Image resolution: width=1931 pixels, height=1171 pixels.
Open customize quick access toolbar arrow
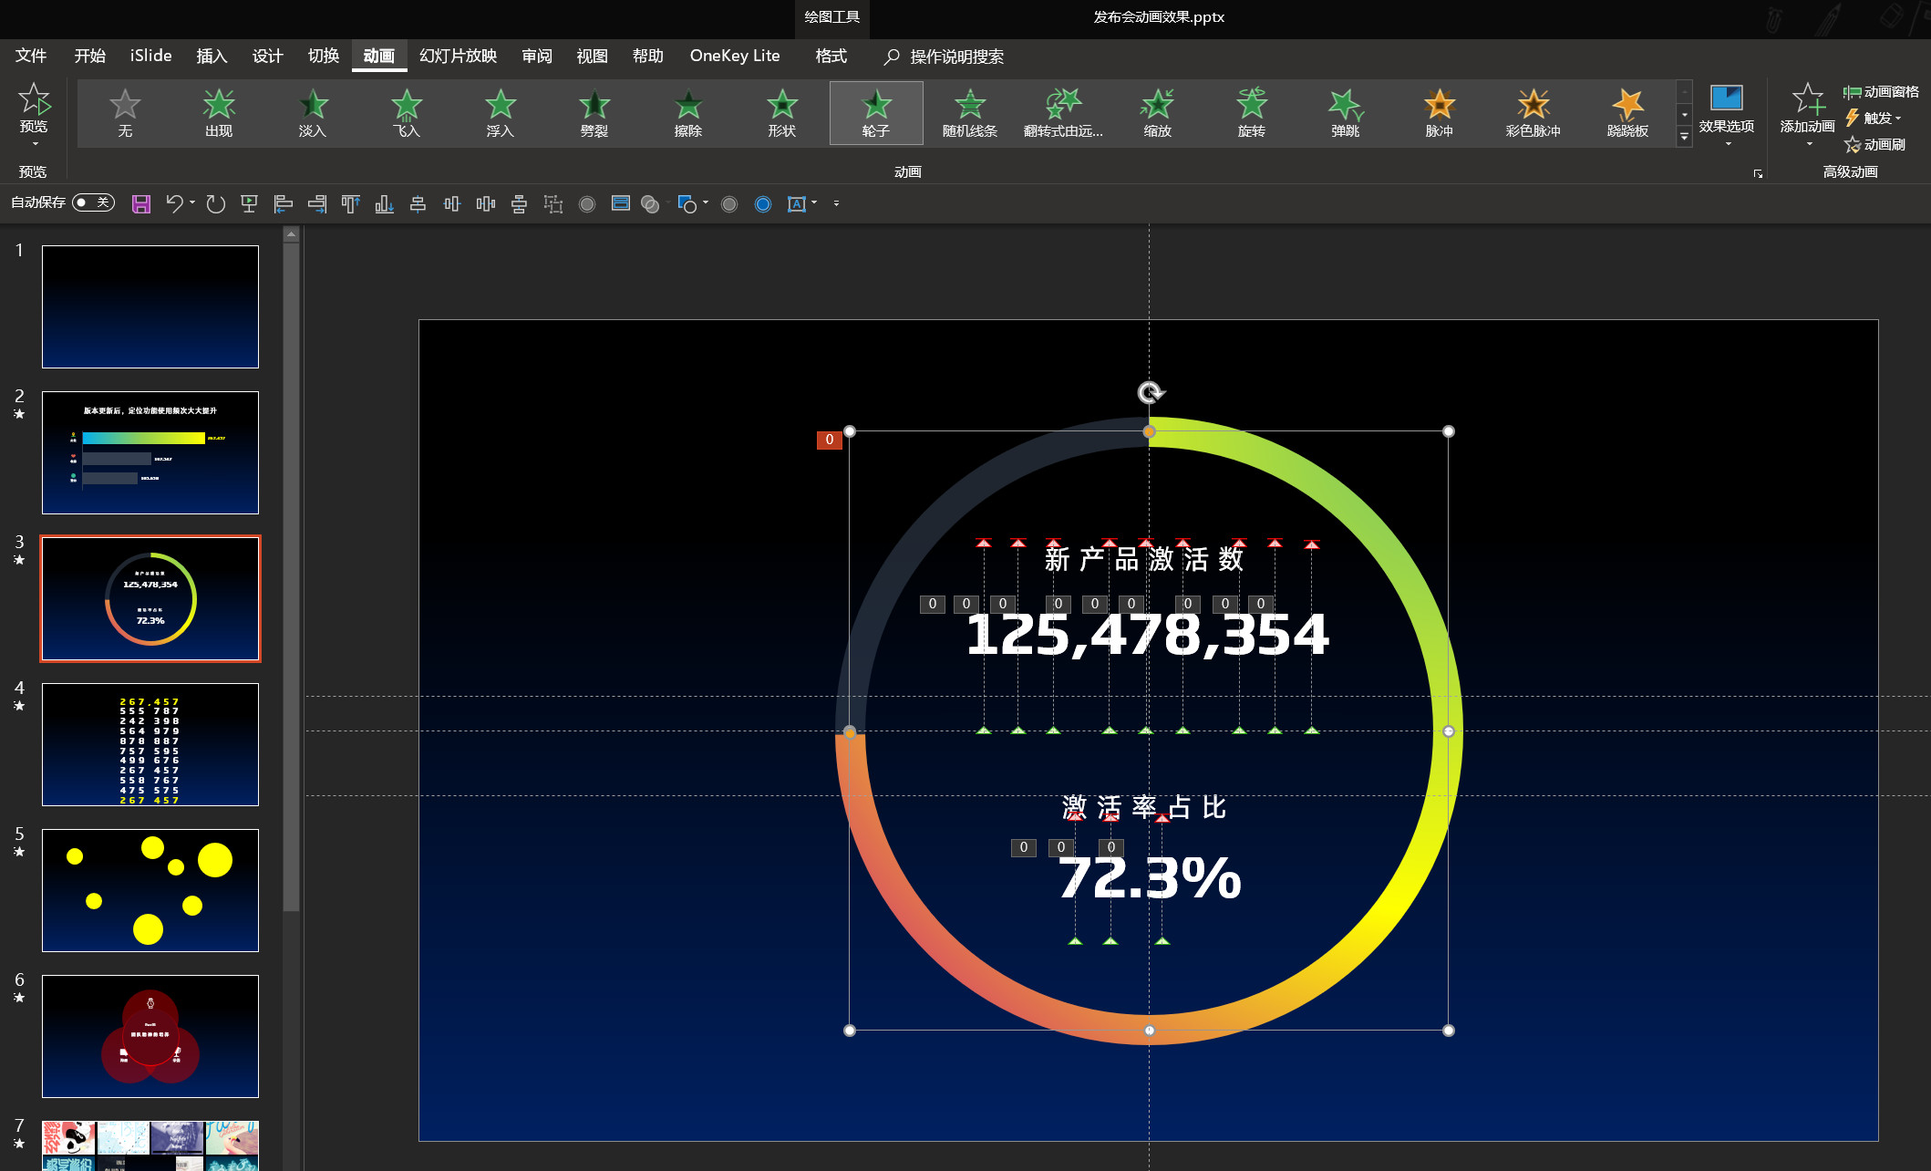(836, 203)
